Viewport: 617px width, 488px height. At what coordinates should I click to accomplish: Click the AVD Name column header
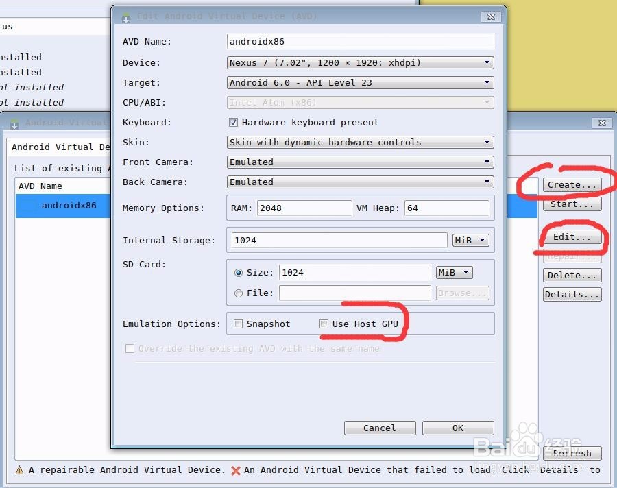click(63, 186)
